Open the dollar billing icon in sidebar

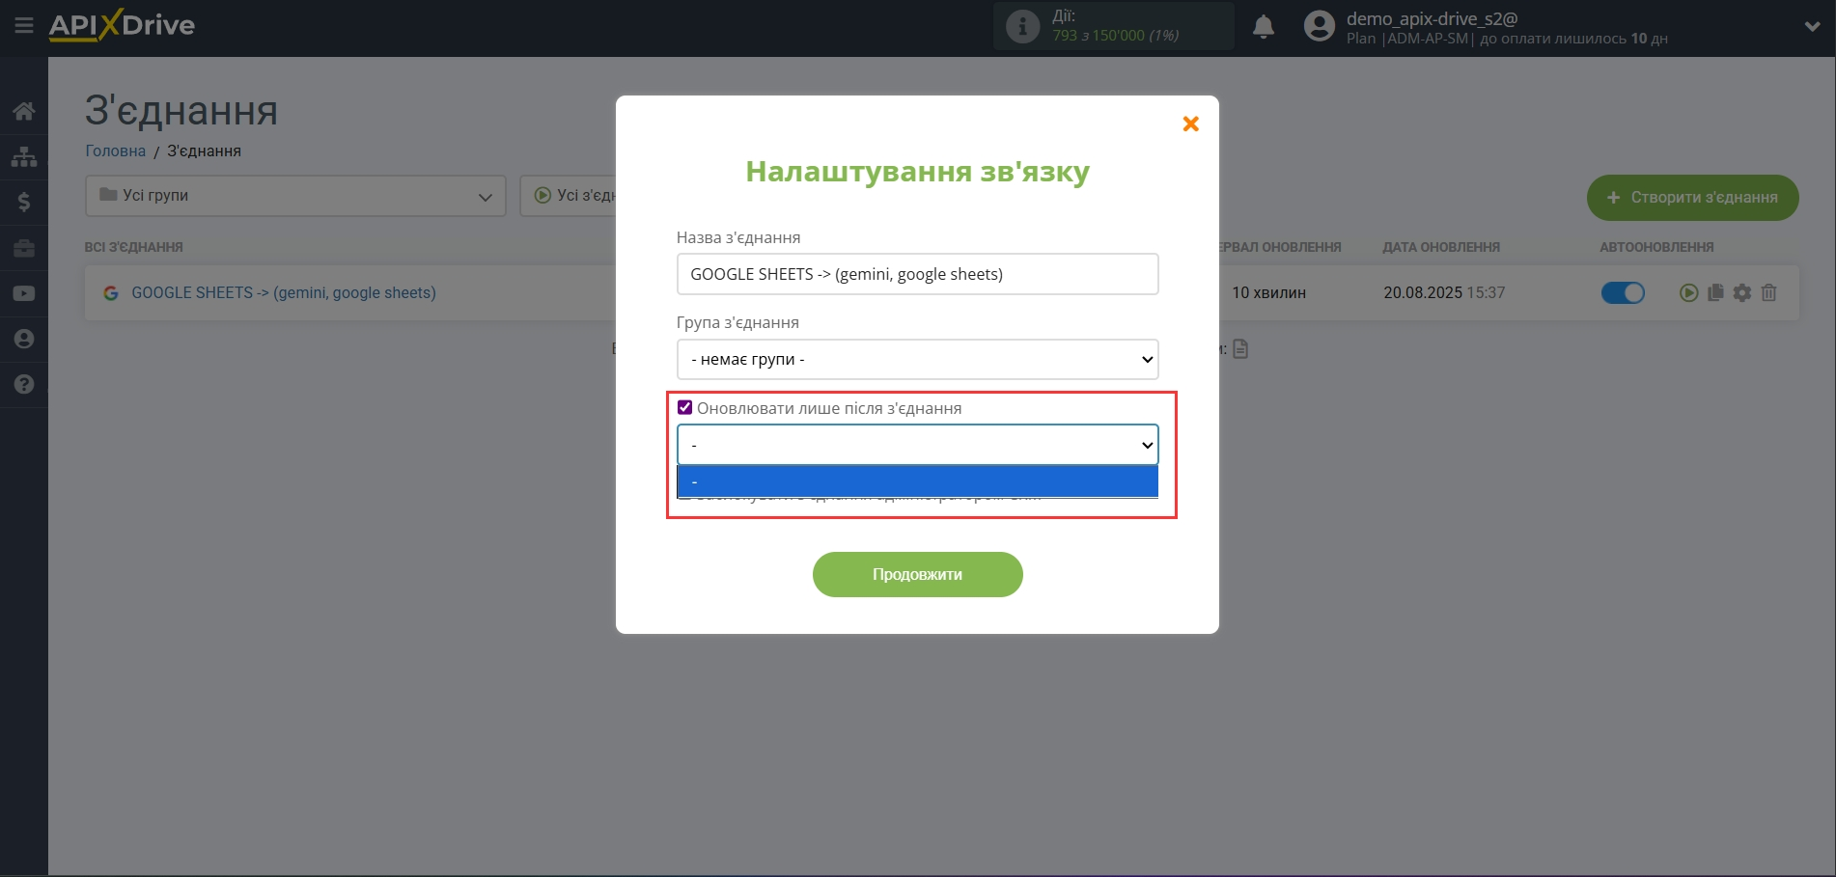pyautogui.click(x=24, y=202)
